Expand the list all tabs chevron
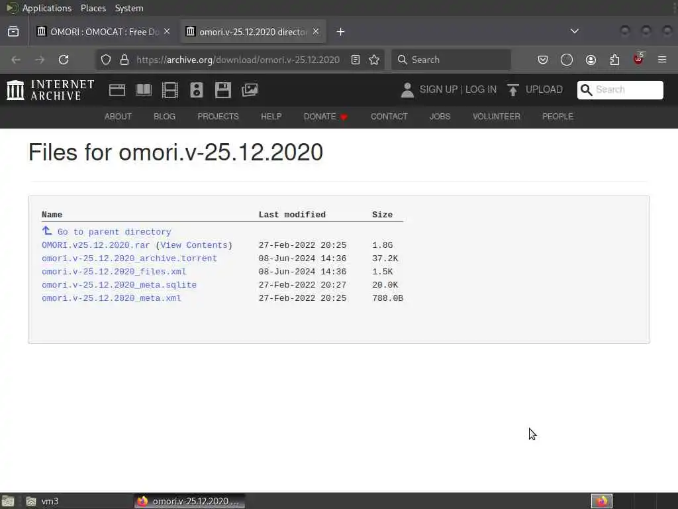This screenshot has width=678, height=509. point(575,31)
